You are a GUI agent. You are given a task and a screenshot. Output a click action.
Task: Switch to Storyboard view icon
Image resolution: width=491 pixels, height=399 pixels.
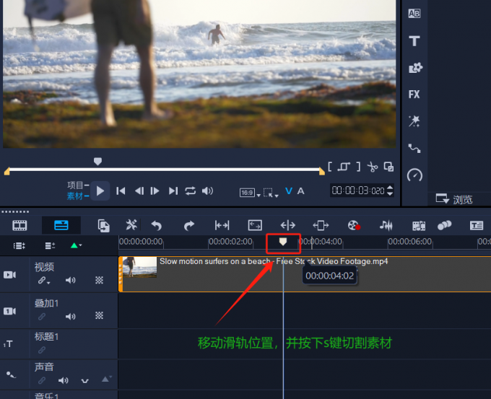pyautogui.click(x=19, y=225)
